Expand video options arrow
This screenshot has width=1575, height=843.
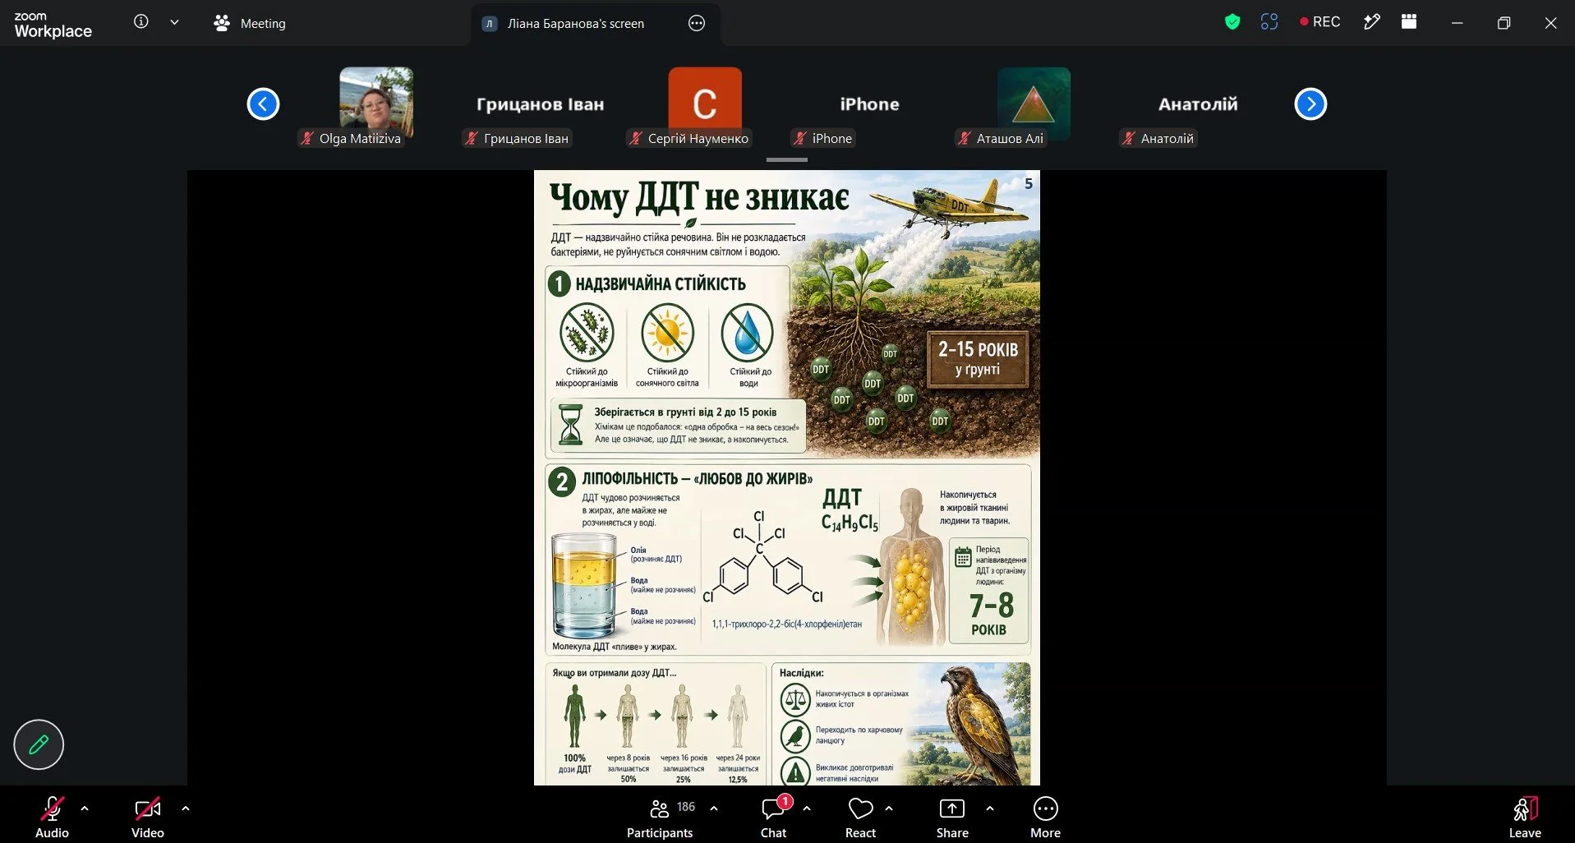coord(186,808)
